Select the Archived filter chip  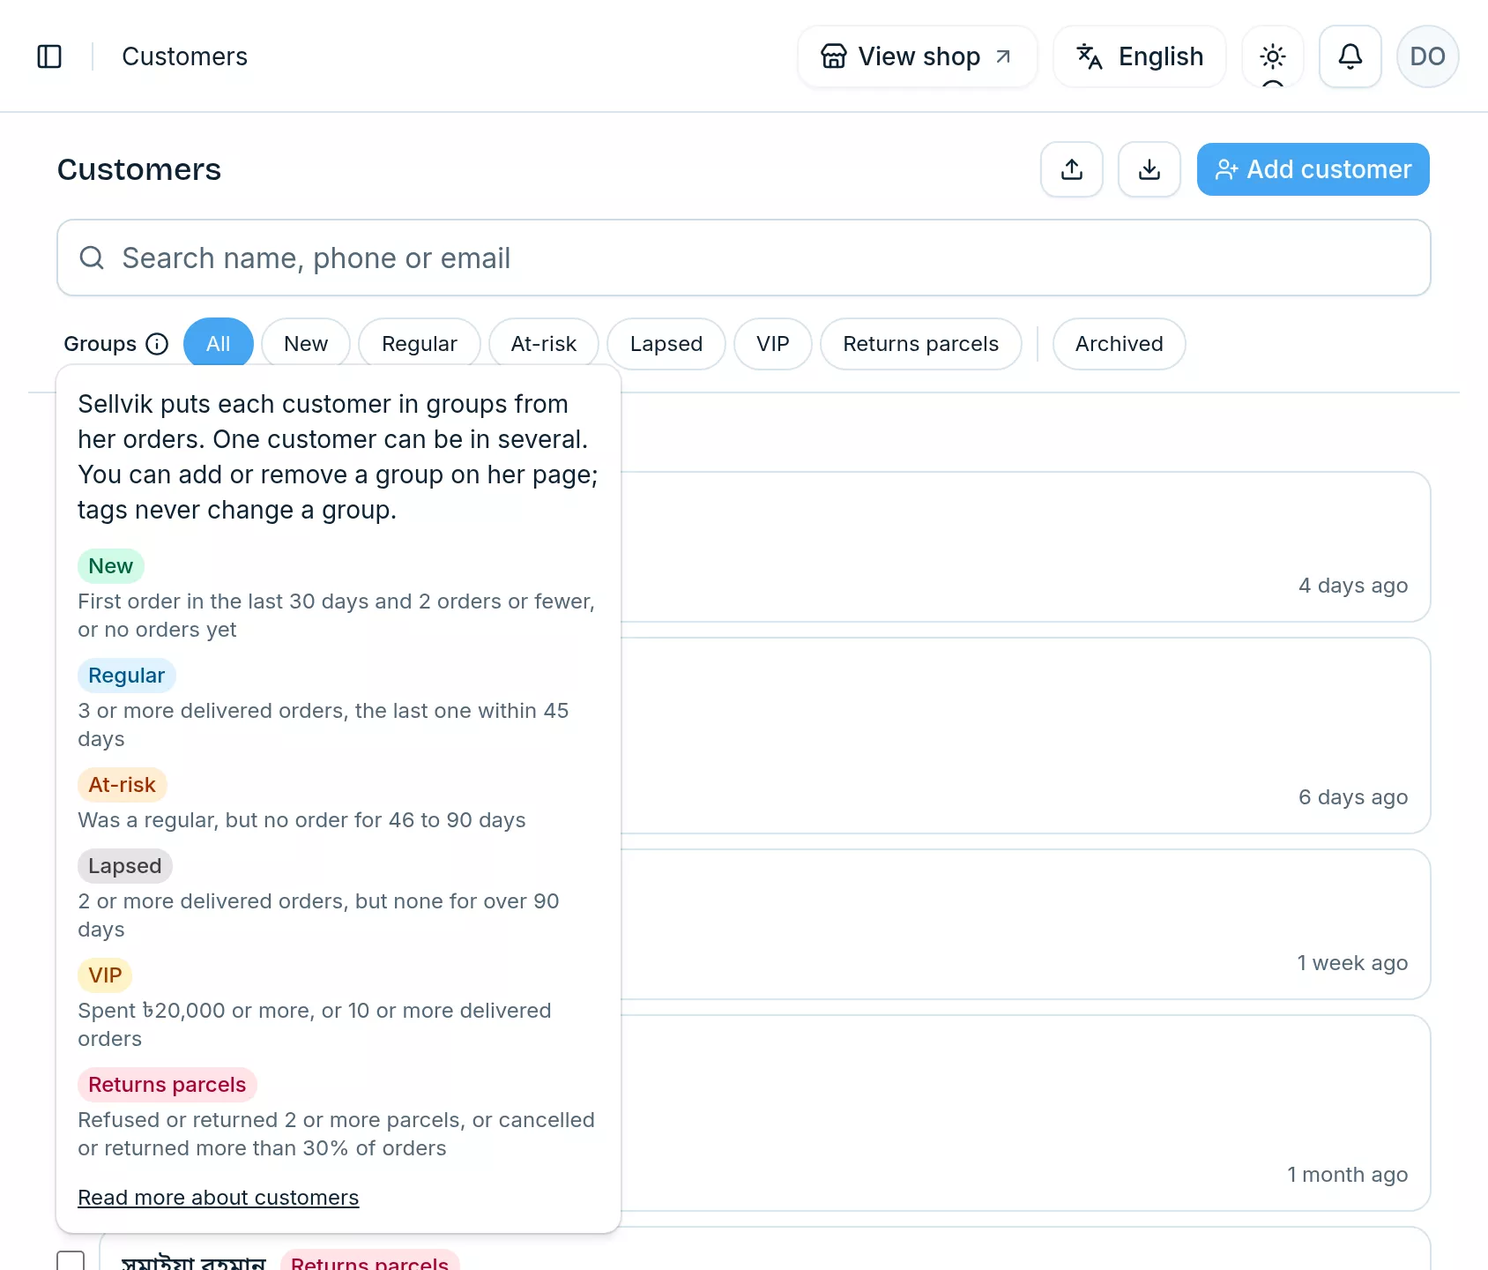point(1120,344)
